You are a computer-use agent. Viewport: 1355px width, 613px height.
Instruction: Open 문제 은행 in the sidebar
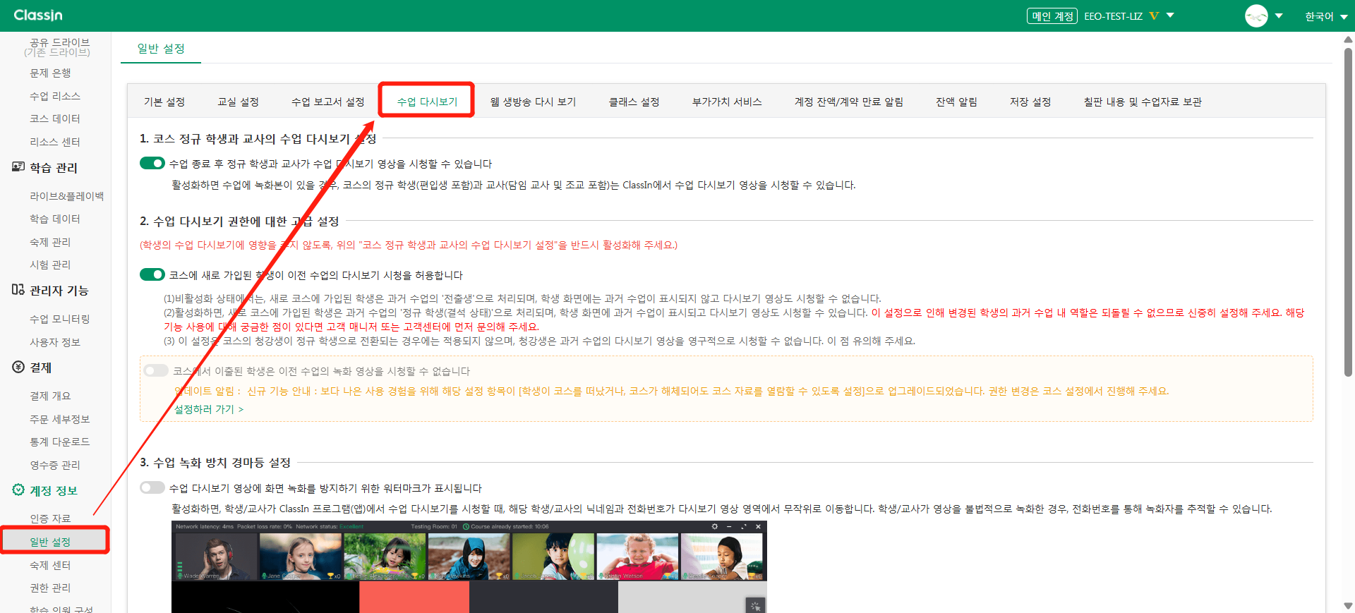click(50, 73)
